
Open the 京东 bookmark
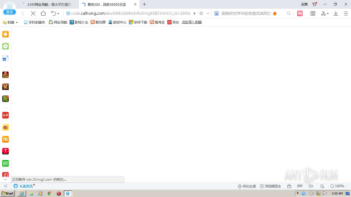(173, 22)
